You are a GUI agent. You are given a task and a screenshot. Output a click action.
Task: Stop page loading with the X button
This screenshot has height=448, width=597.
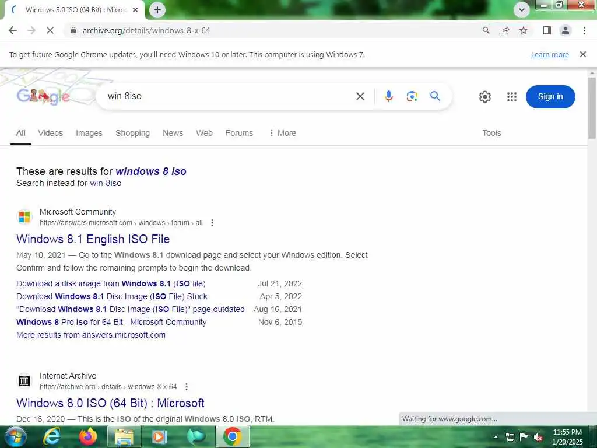point(50,30)
